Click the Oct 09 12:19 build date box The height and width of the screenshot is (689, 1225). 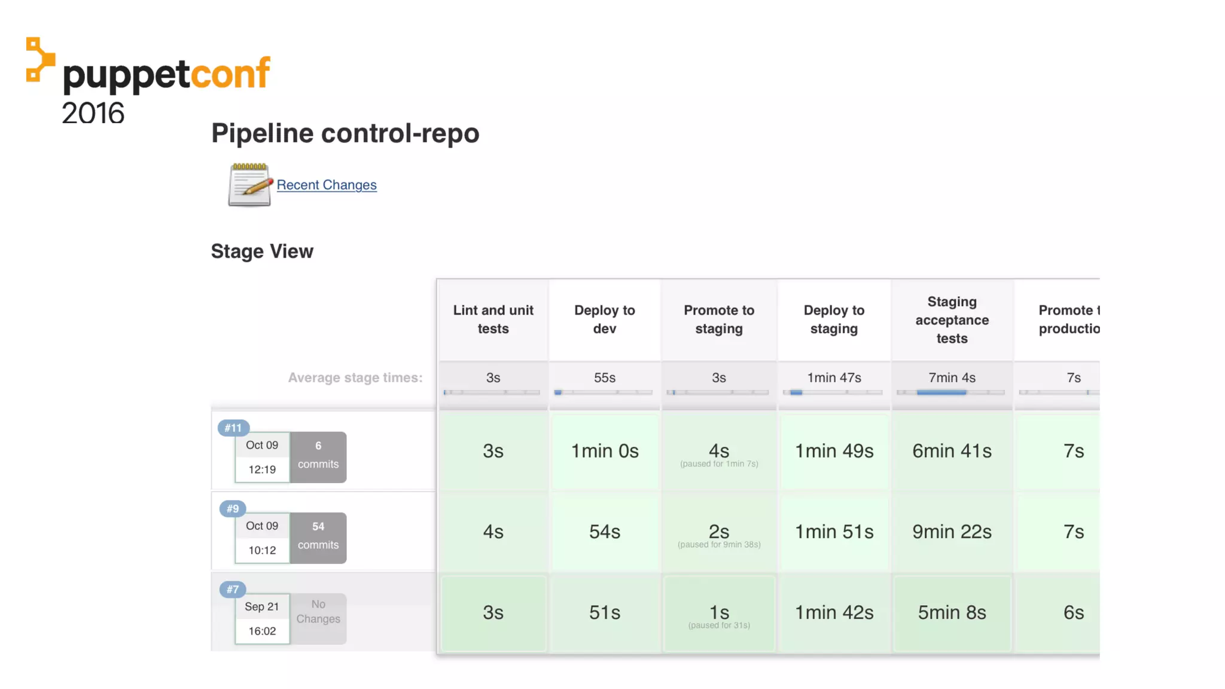click(x=262, y=457)
